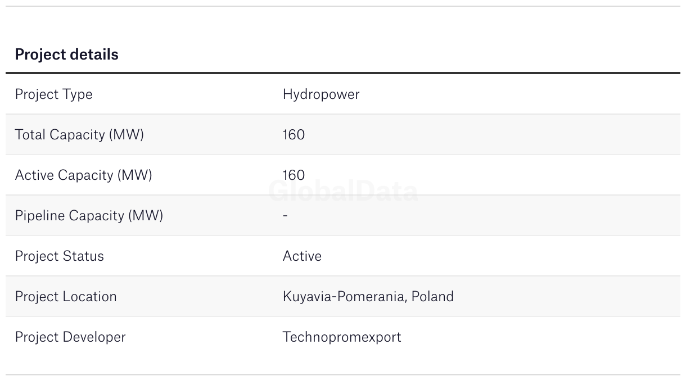The image size is (686, 381).
Task: Click the GlobalData watermark
Action: [343, 192]
